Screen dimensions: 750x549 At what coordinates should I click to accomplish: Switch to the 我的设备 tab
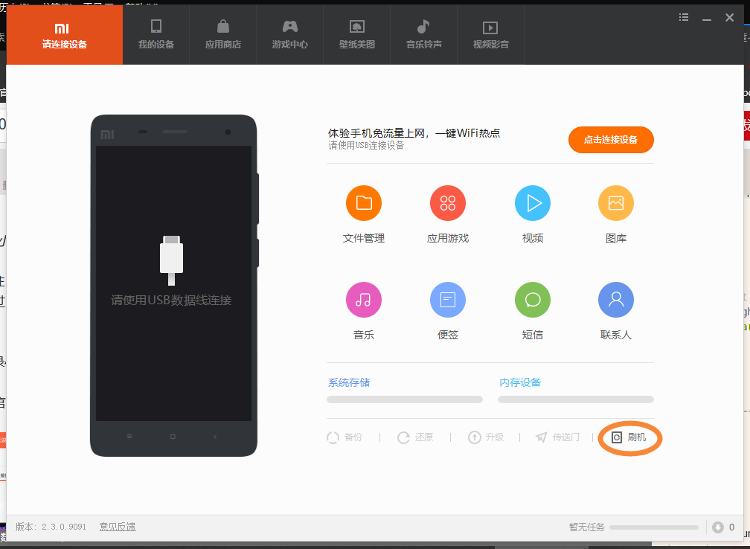tap(156, 34)
